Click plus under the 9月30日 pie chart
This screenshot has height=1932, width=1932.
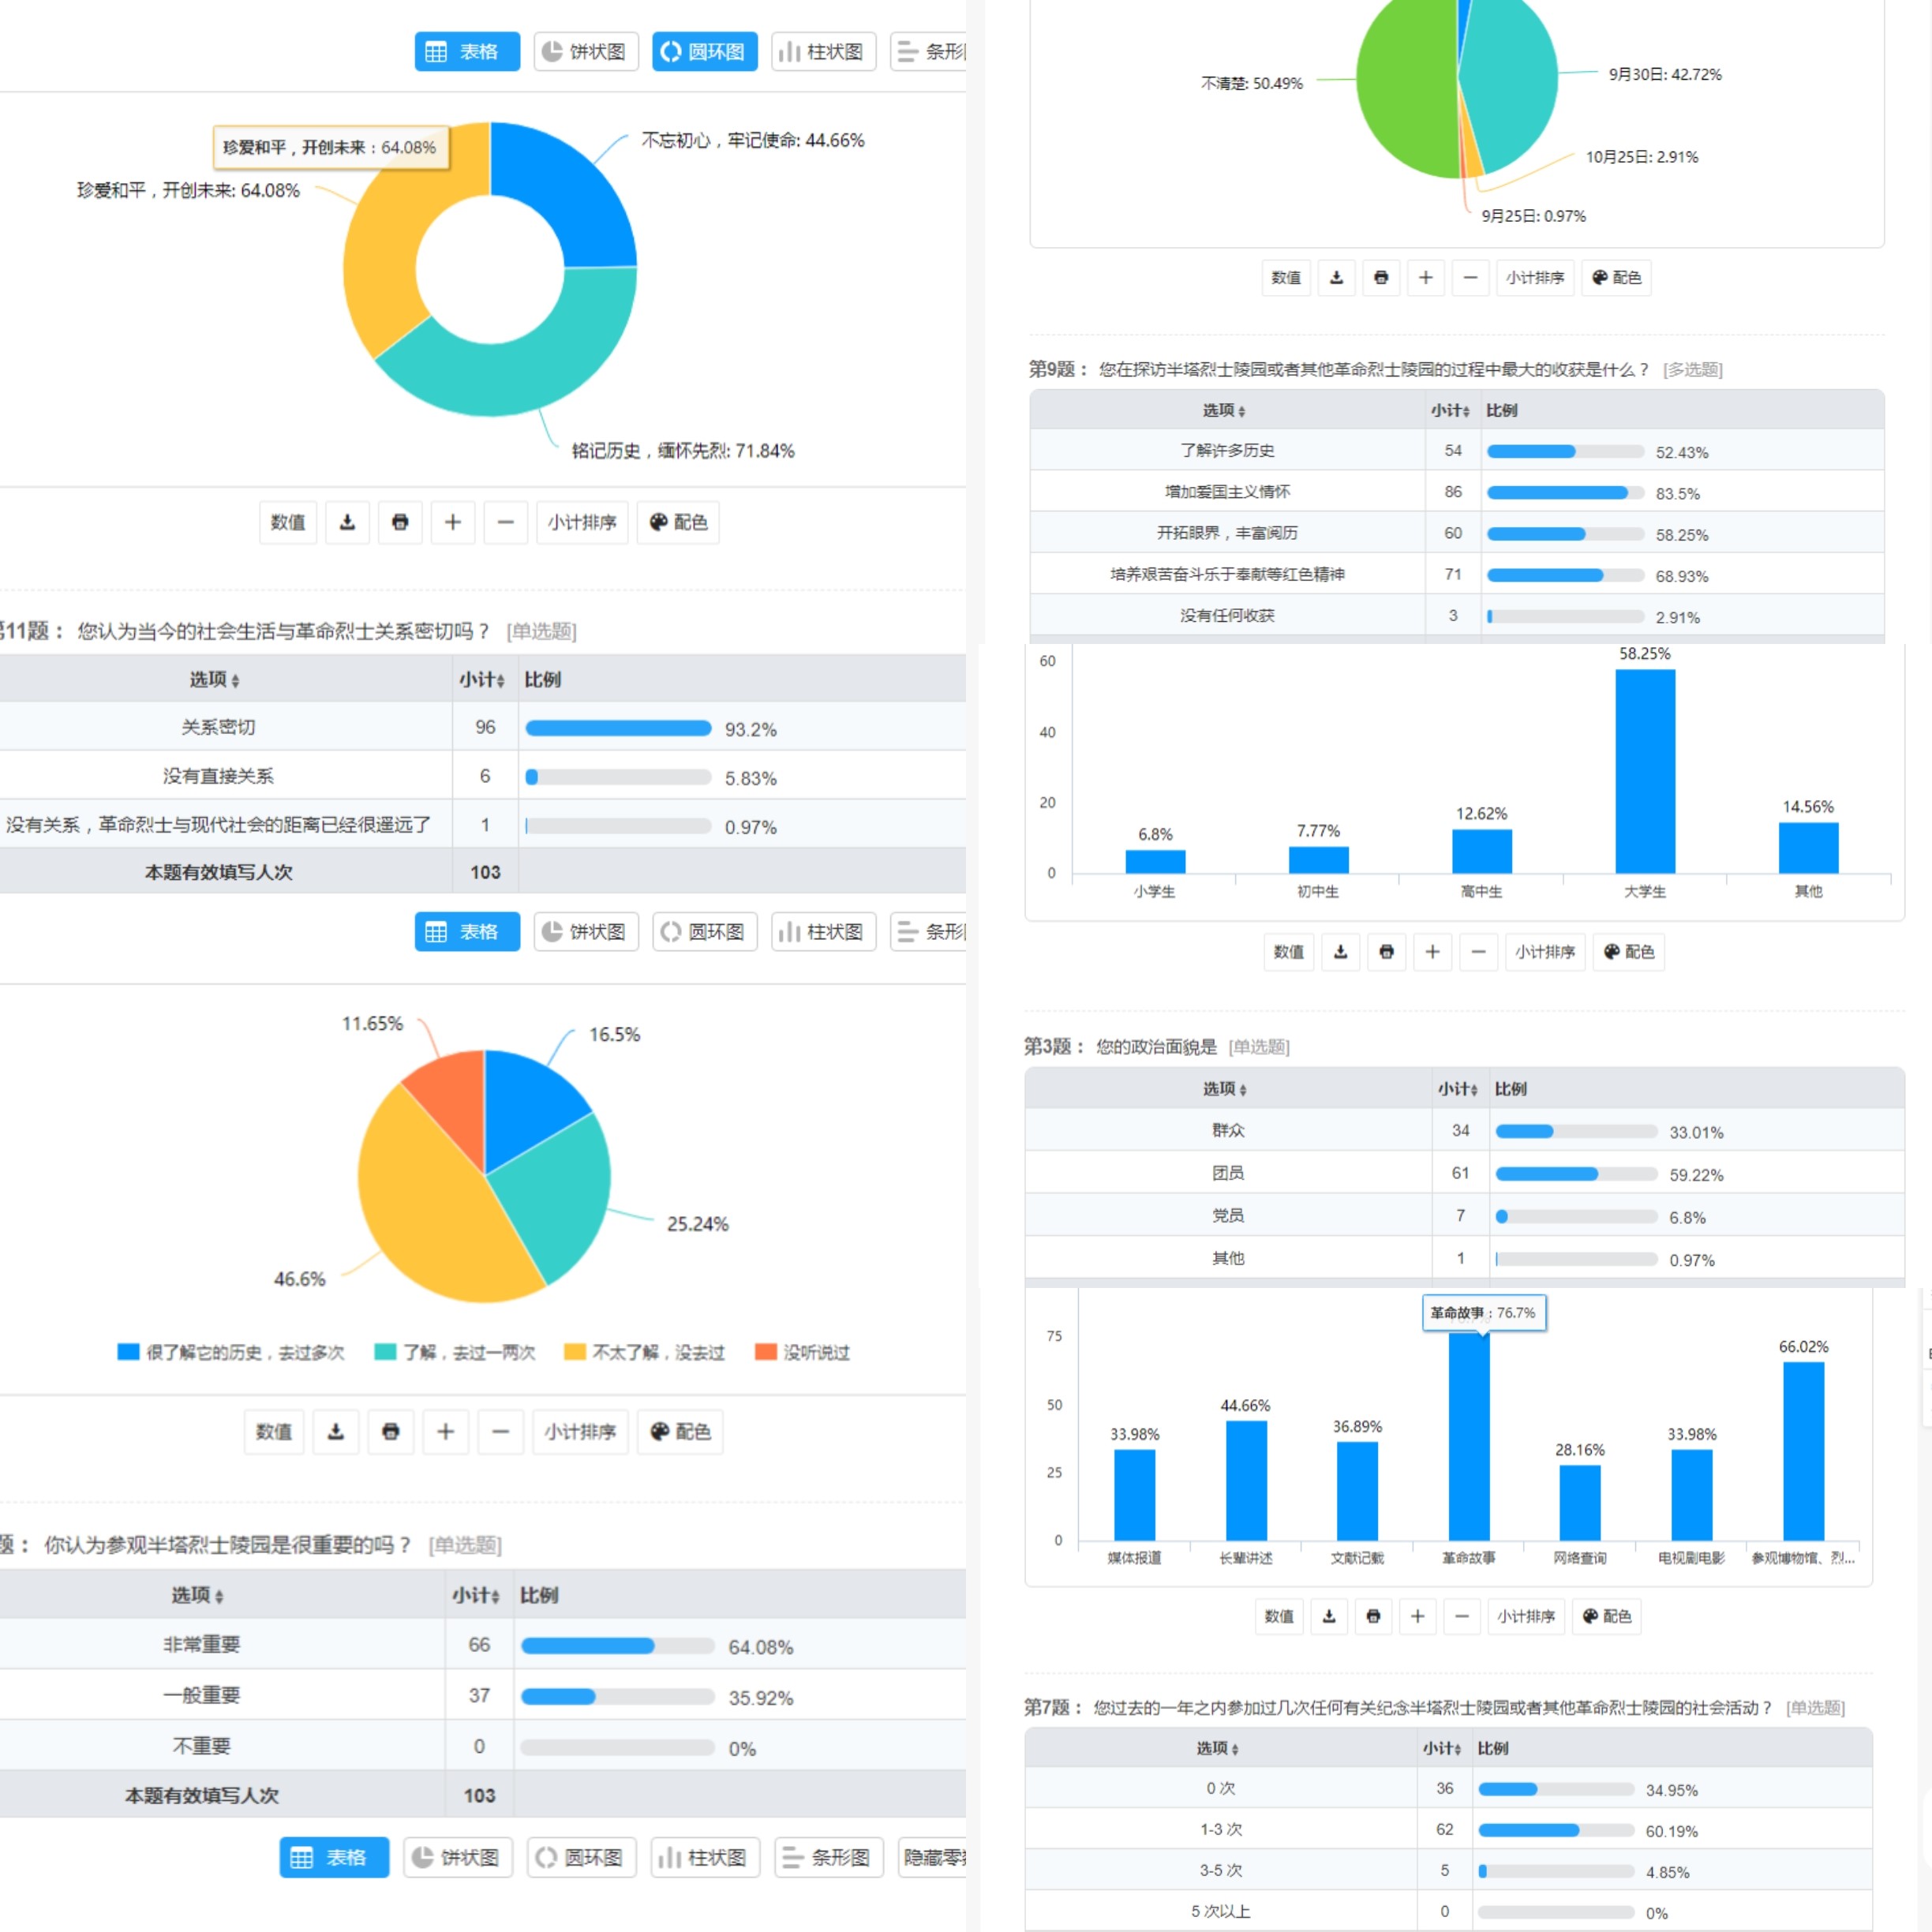click(1426, 278)
